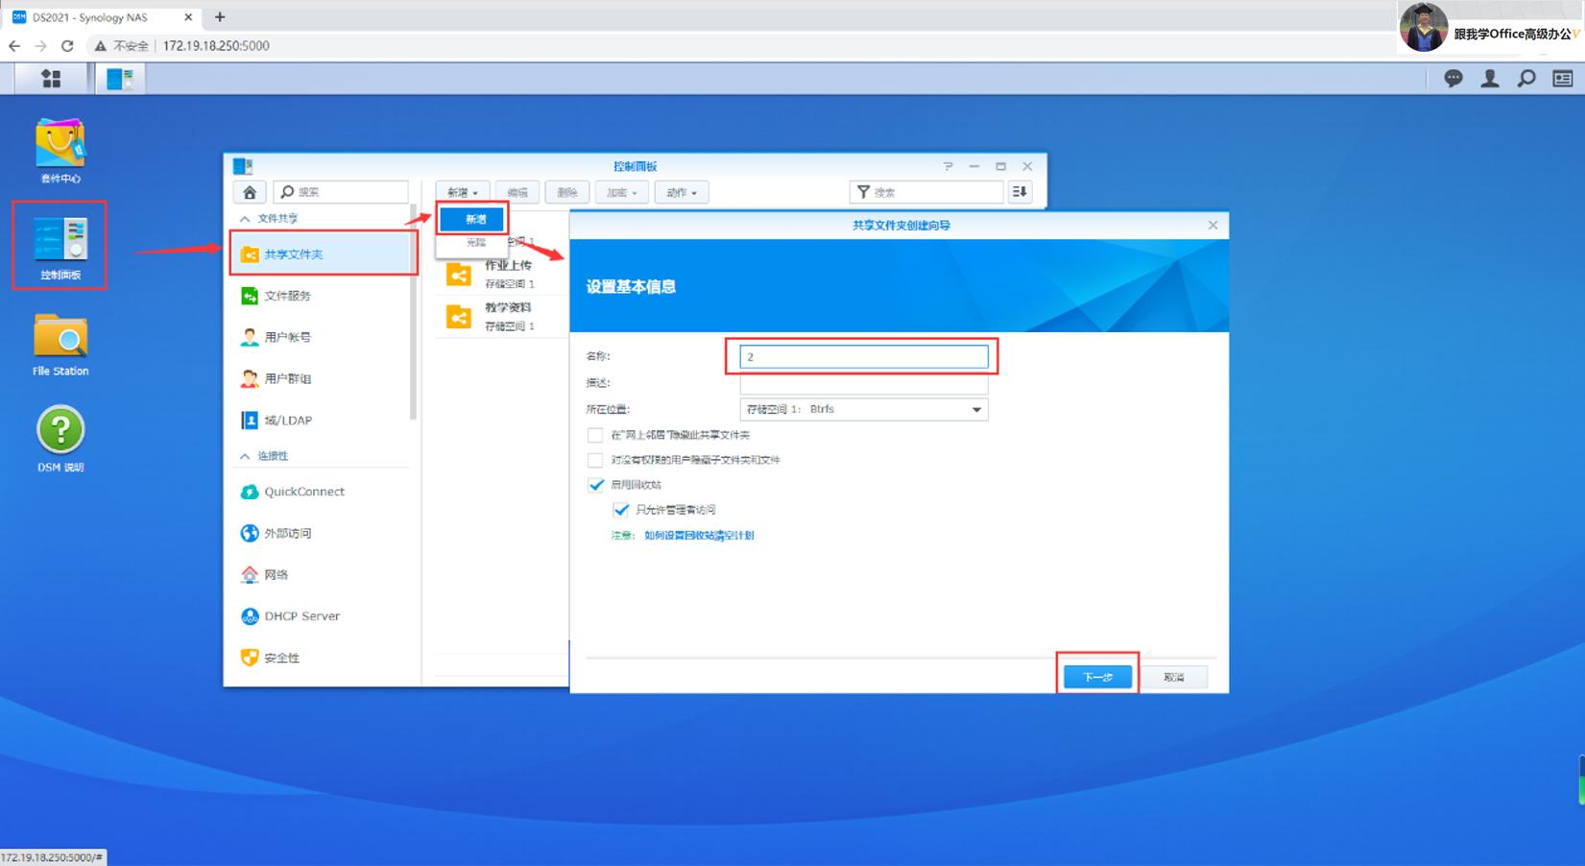Collapse the 连接性 sidebar section
This screenshot has width=1585, height=866.
click(x=245, y=456)
